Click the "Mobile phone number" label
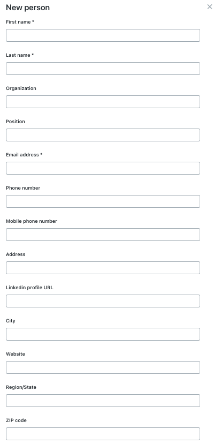This screenshot has width=213, height=444. (32, 221)
